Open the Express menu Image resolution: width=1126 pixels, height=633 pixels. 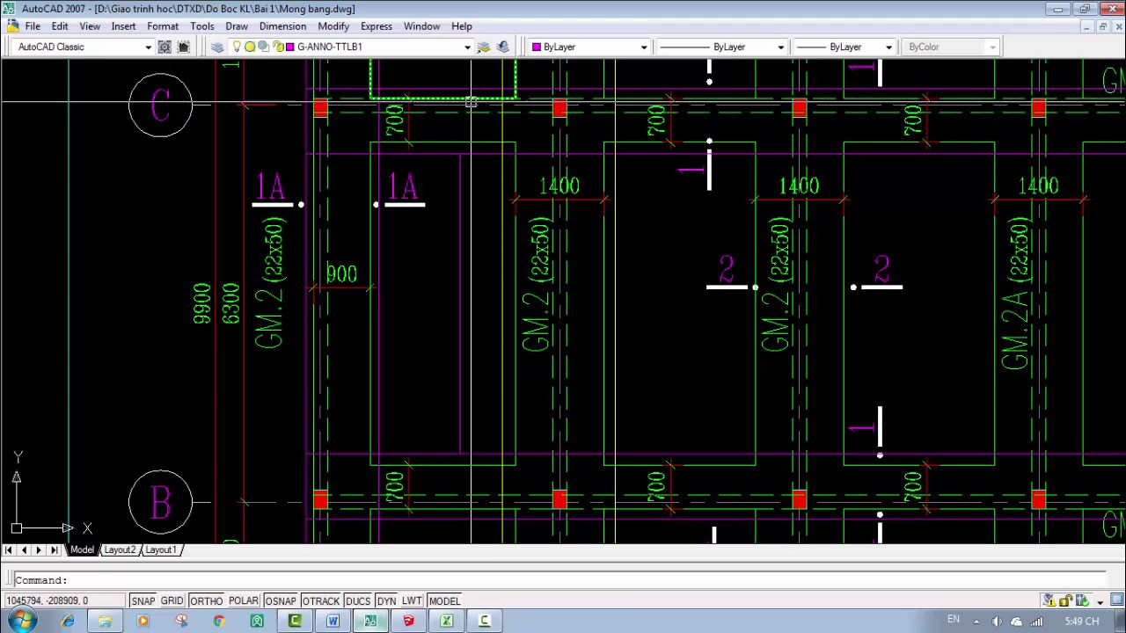tap(377, 26)
